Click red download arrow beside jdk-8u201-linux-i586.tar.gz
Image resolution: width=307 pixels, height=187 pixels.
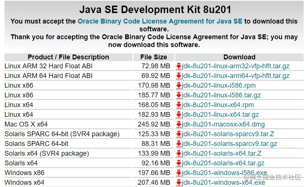[x=179, y=95]
